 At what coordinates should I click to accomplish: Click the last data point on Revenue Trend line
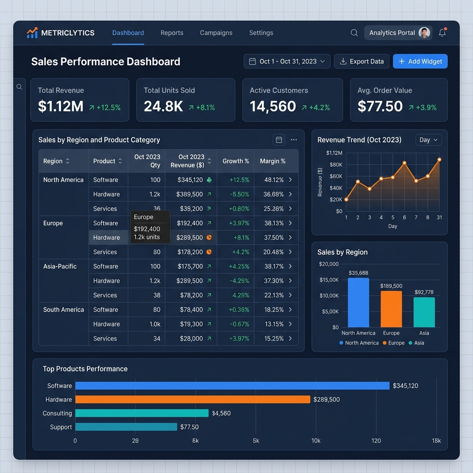(439, 159)
